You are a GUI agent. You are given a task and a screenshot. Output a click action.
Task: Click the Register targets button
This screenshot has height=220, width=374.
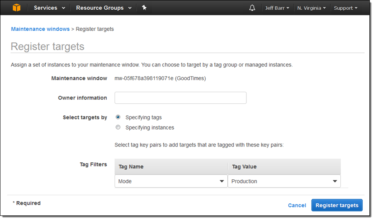coord(337,205)
